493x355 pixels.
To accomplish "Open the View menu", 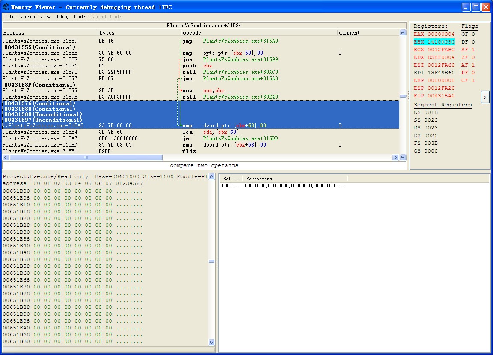I will (45, 16).
